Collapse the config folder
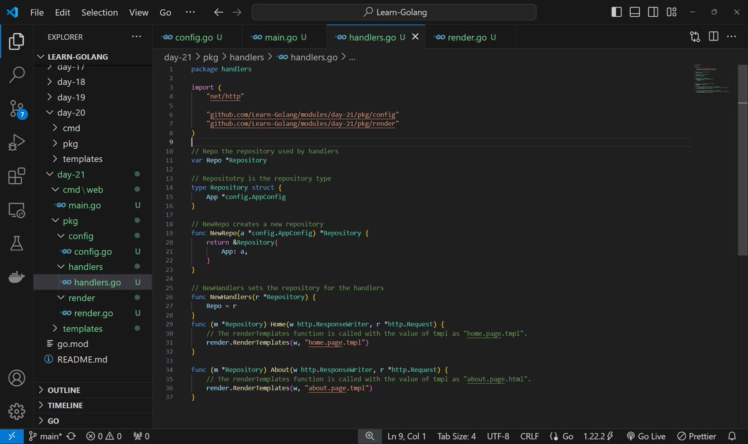Viewport: 748px width, 444px height. [93, 236]
